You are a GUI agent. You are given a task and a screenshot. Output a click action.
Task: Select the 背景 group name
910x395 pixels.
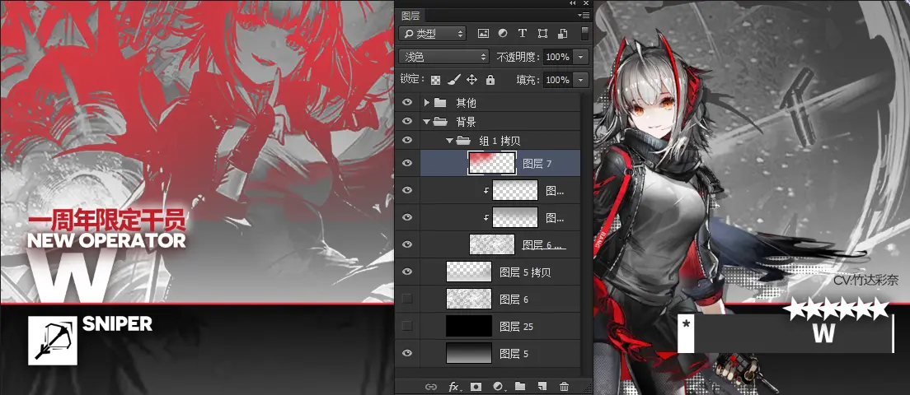(466, 122)
